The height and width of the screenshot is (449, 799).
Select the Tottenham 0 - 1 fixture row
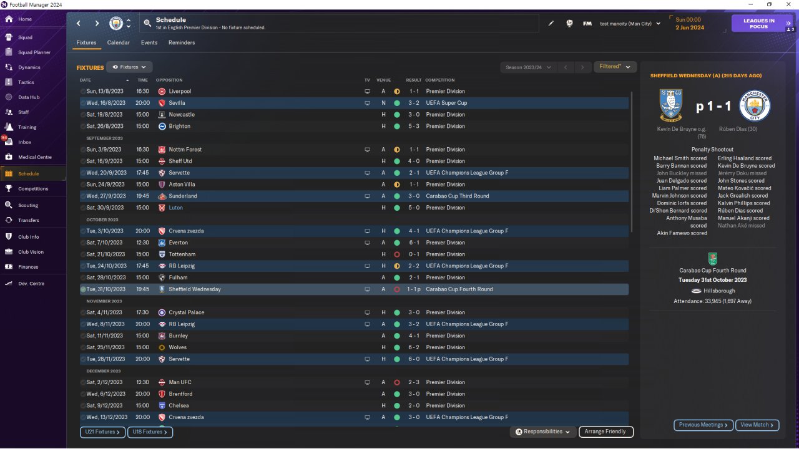[x=354, y=254]
